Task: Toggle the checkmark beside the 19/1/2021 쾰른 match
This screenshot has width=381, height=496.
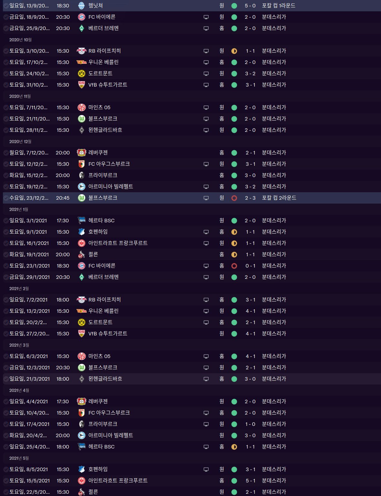Action: point(6,254)
